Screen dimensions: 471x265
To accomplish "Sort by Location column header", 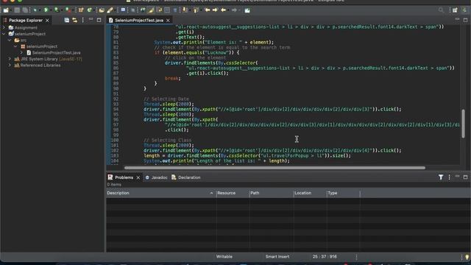I will [x=310, y=193].
